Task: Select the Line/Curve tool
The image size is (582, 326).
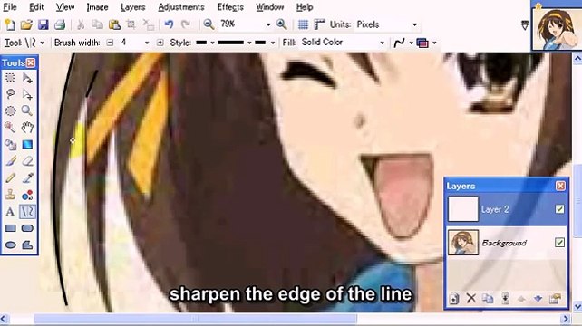Action: point(27,212)
